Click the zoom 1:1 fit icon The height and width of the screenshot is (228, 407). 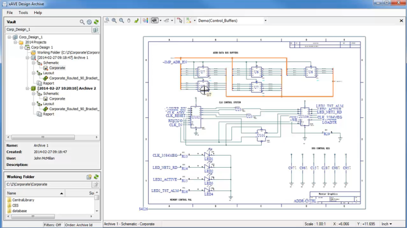click(x=107, y=20)
